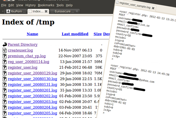The height and width of the screenshot is (118, 176).
Task: Open the File menu
Action: 4,5
